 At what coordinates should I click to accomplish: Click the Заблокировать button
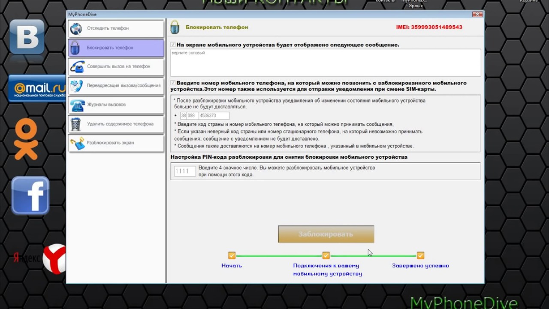click(x=326, y=234)
